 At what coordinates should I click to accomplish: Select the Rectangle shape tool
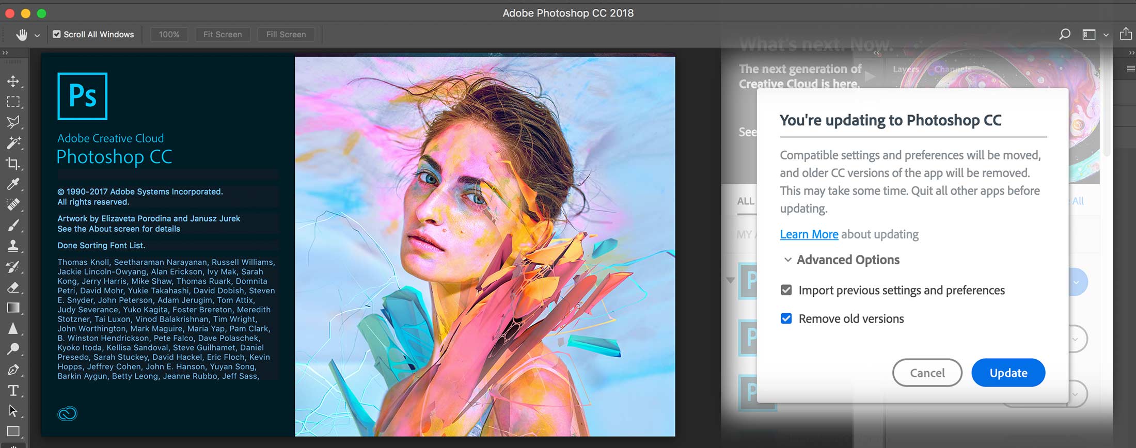coord(13,431)
